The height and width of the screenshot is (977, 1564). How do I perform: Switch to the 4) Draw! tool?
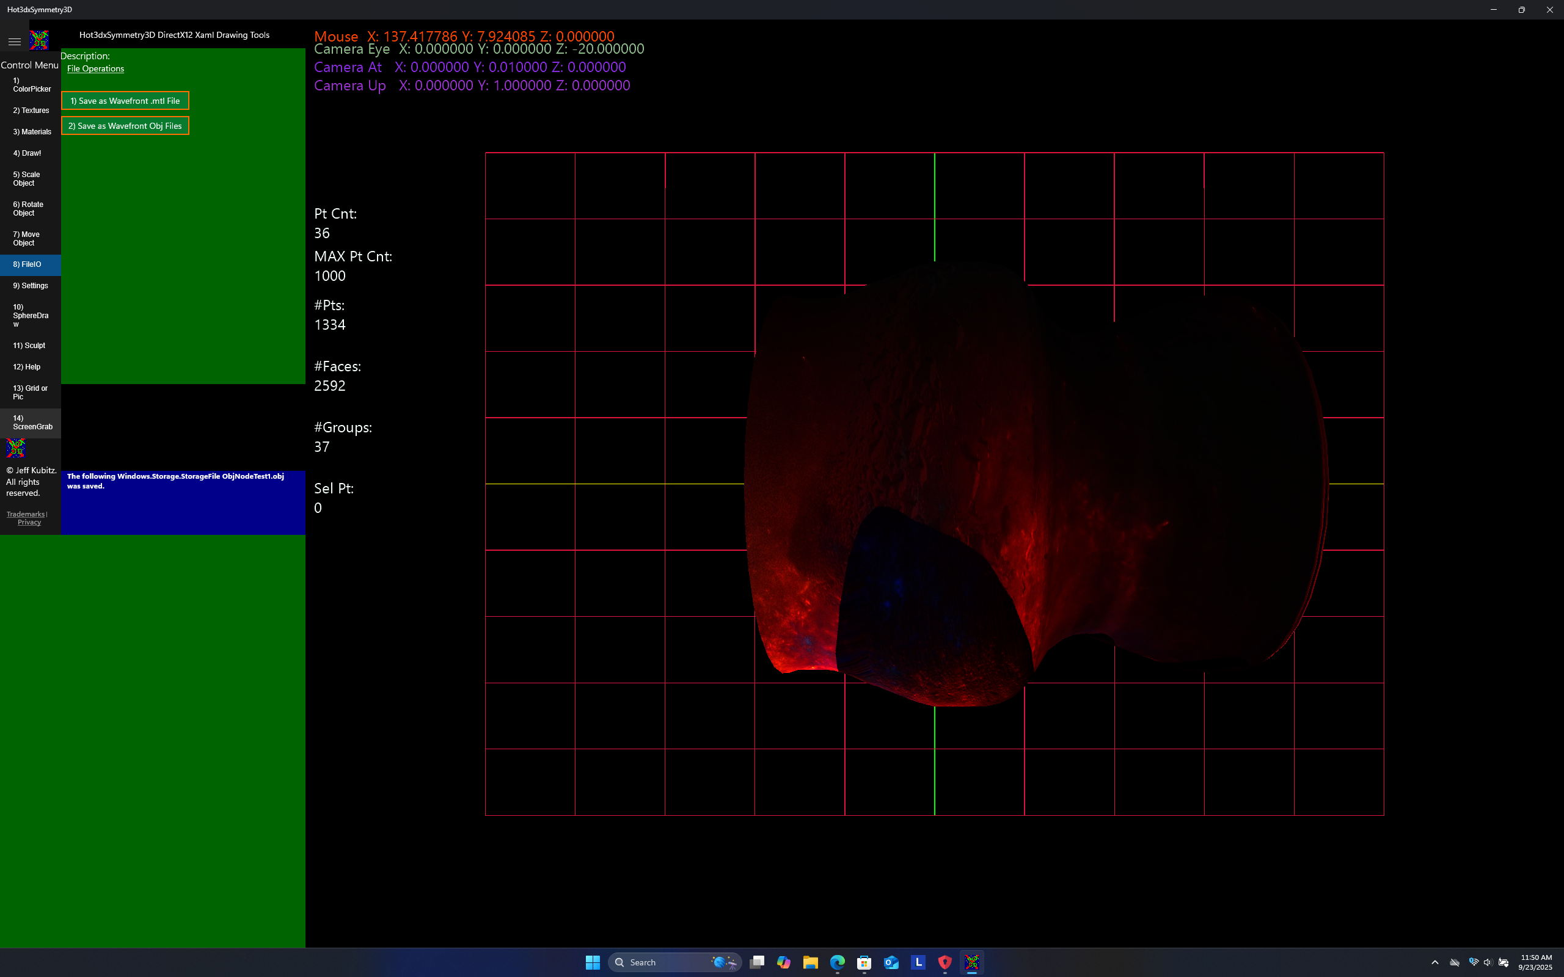(26, 153)
